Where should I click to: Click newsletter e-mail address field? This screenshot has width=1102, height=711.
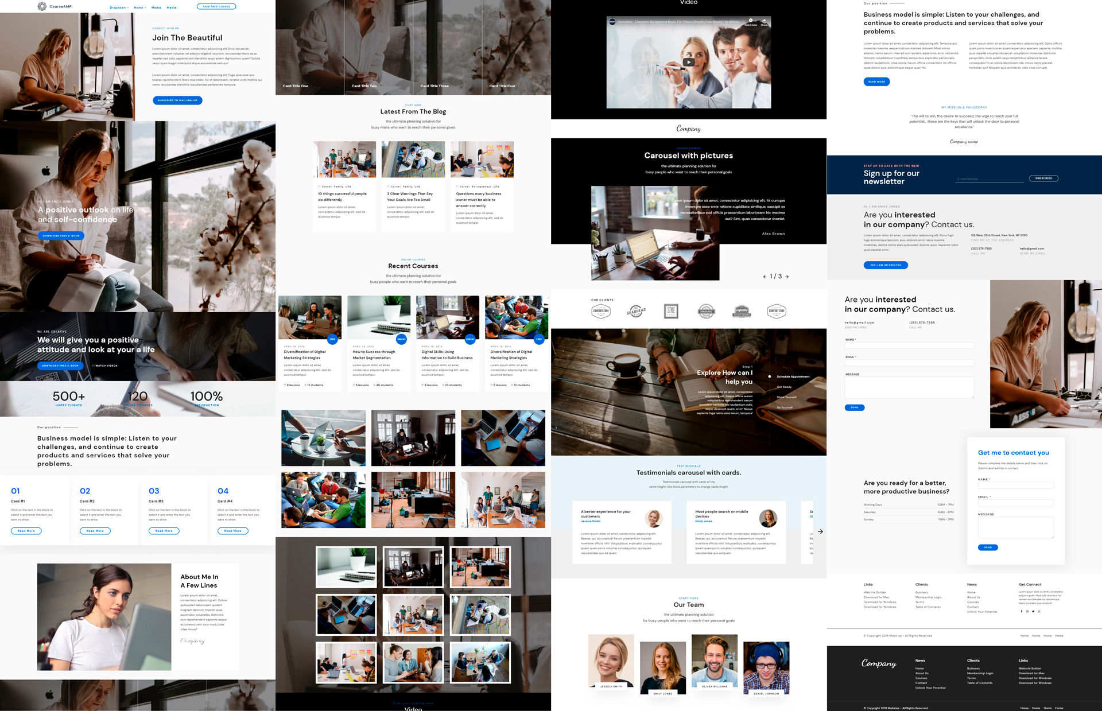tap(990, 179)
